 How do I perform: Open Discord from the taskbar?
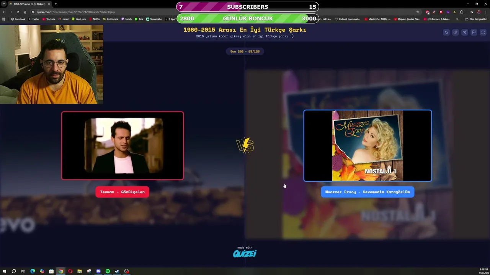98,271
